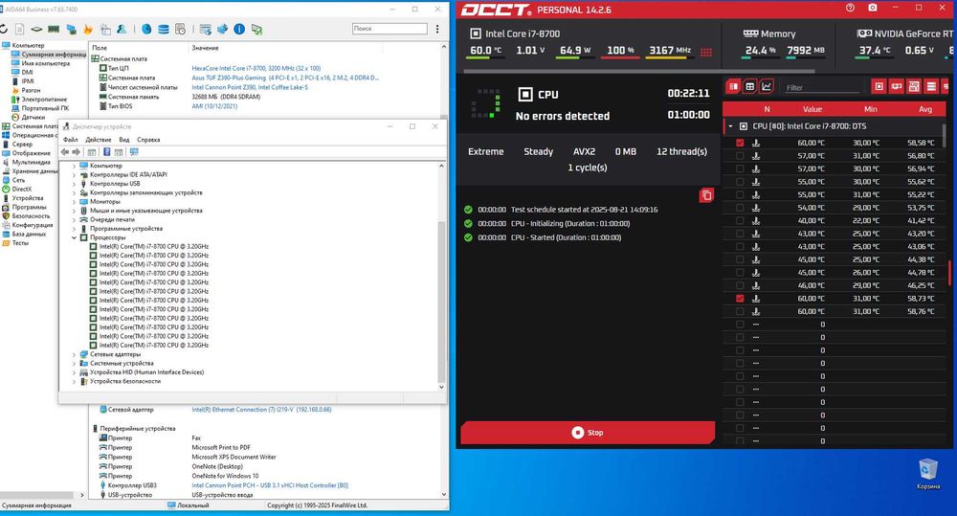Select the OCCT split-panel view icon
Viewport: 957px width, 516px height.
tap(733, 87)
